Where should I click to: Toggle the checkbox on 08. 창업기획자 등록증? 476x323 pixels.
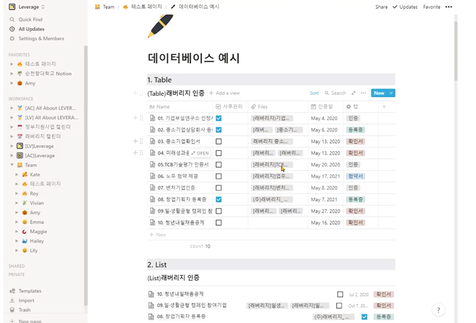[219, 199]
